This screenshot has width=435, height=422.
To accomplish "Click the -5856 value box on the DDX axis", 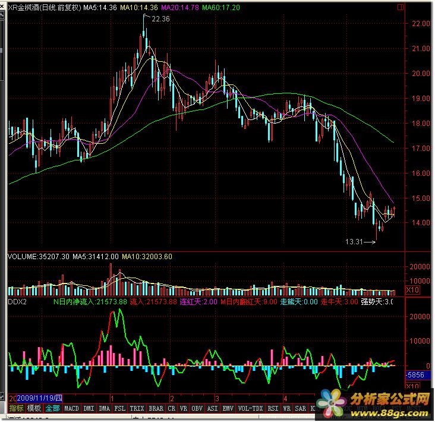I will [x=417, y=375].
